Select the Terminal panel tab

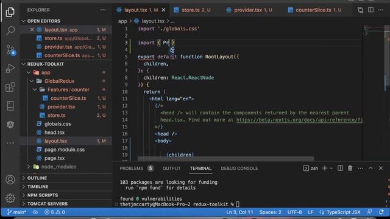coord(200,169)
